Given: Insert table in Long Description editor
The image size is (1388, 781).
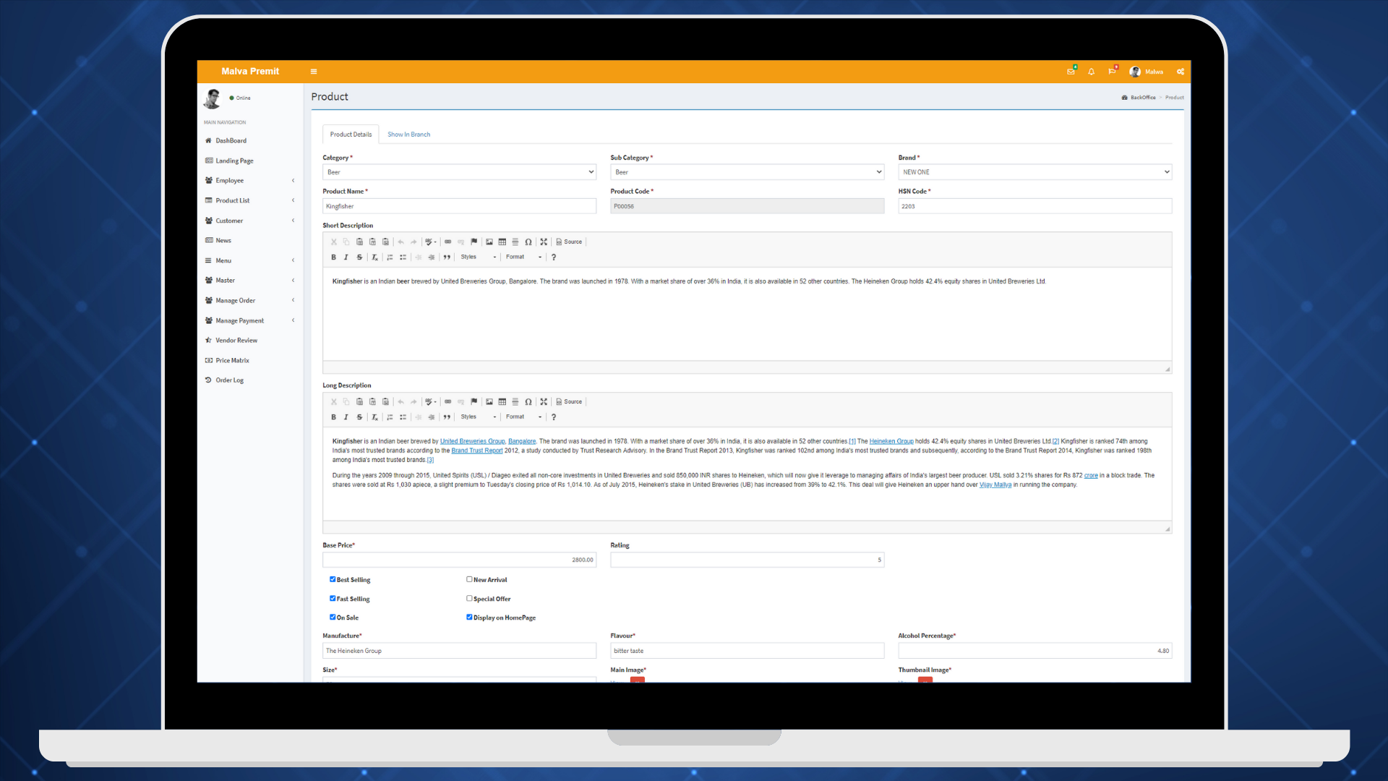Looking at the screenshot, I should click(x=502, y=402).
